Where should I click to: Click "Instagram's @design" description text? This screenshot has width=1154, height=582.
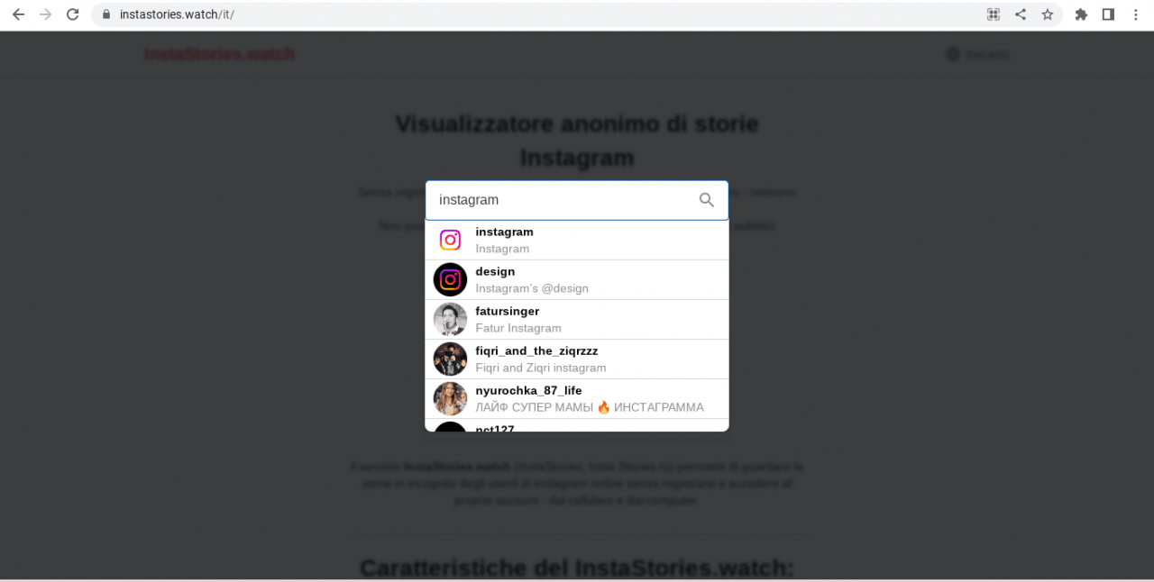[x=532, y=288]
